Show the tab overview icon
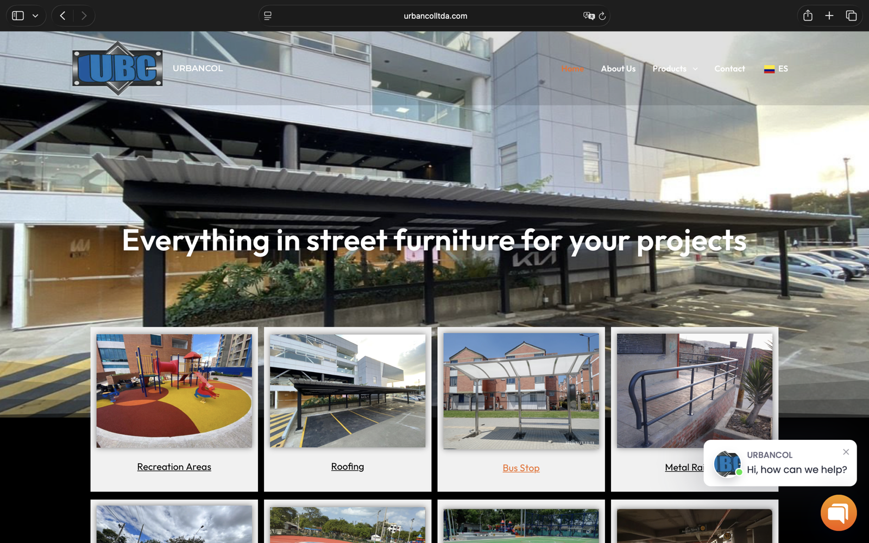Viewport: 869px width, 543px height. [851, 16]
